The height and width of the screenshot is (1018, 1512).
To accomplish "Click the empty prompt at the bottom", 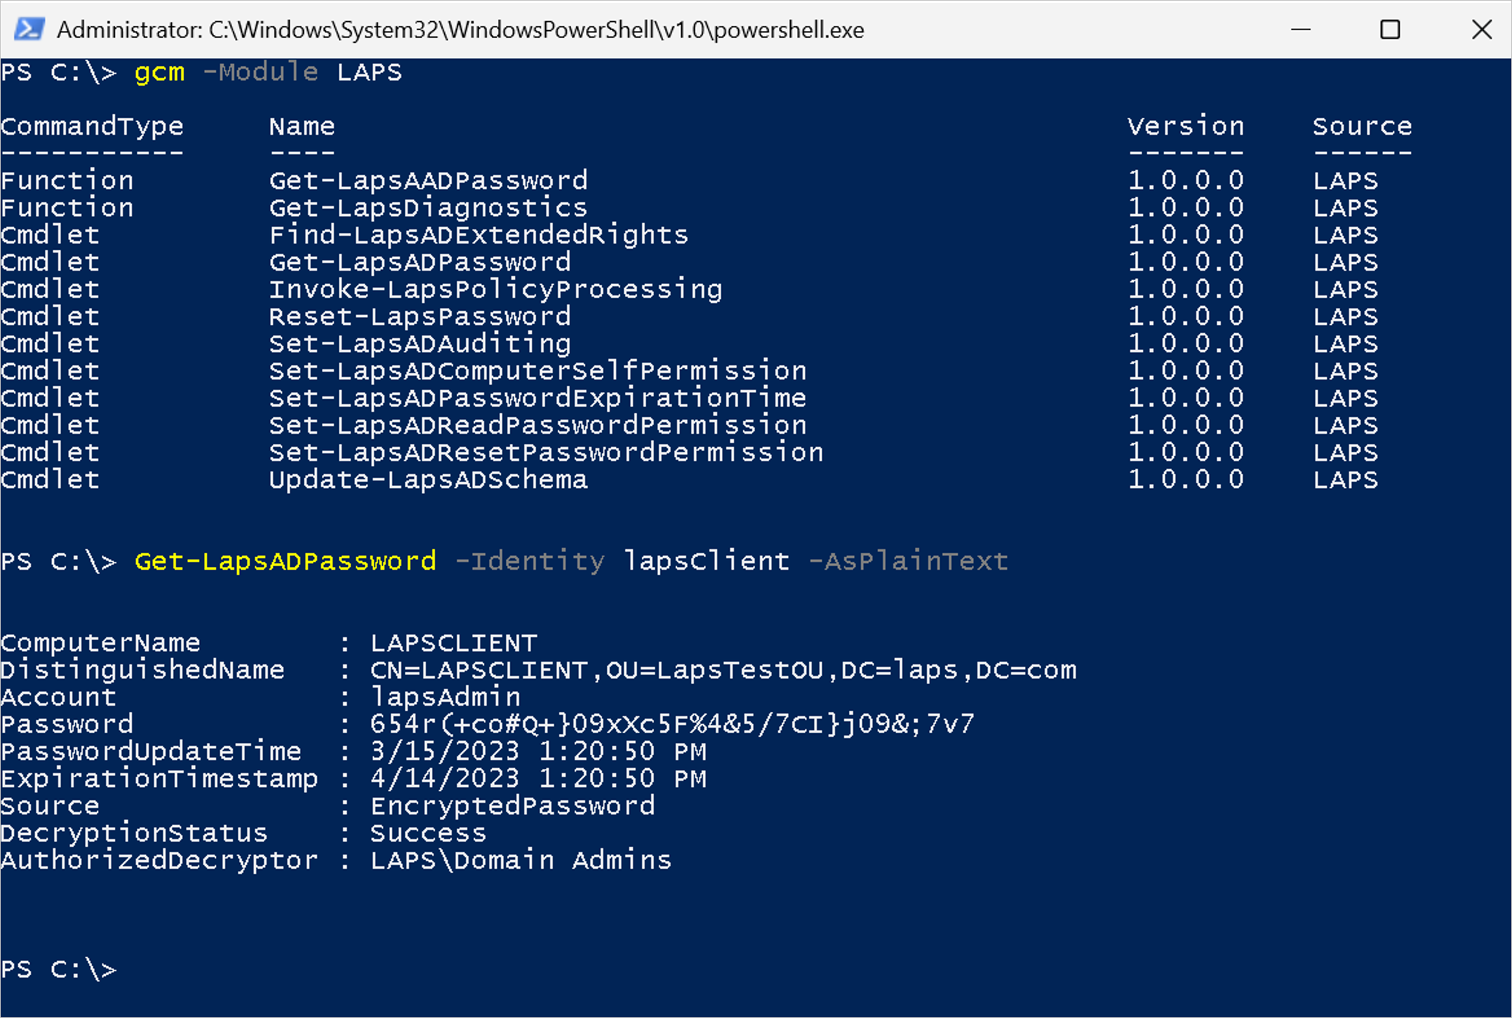I will pos(59,969).
